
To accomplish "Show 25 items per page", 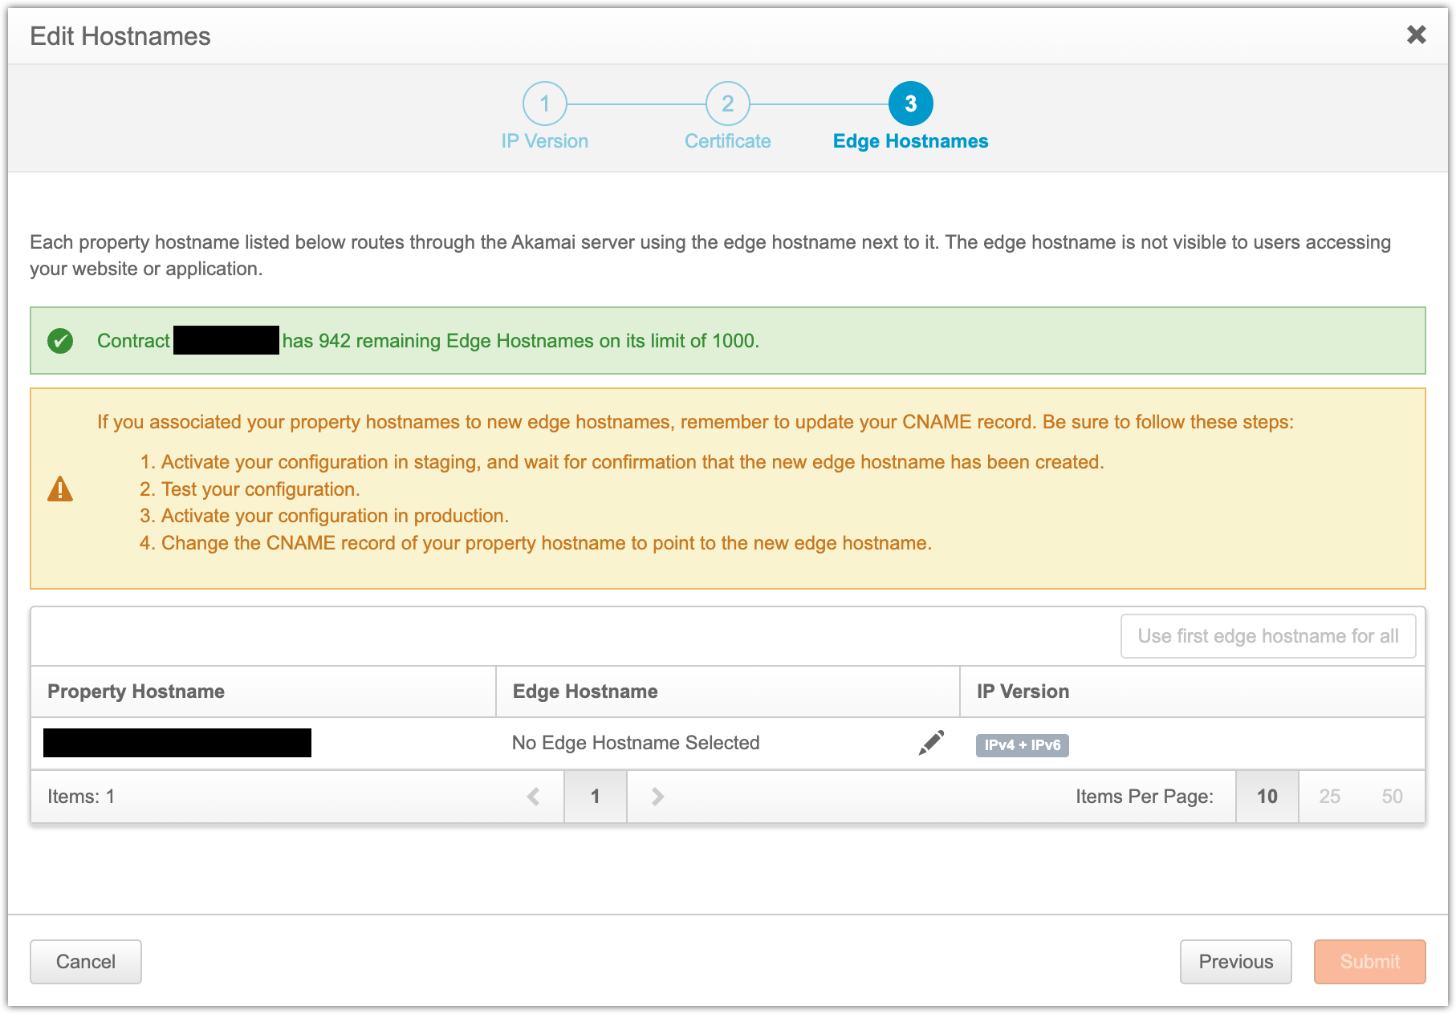I will (1329, 797).
